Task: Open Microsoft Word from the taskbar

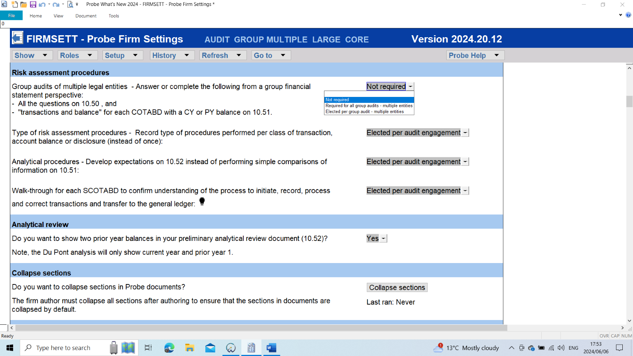Action: coord(271,348)
